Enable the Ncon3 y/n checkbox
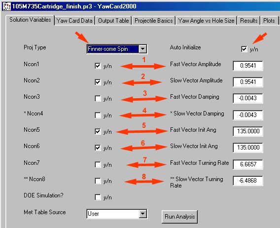The width and height of the screenshot is (280, 228). click(98, 99)
